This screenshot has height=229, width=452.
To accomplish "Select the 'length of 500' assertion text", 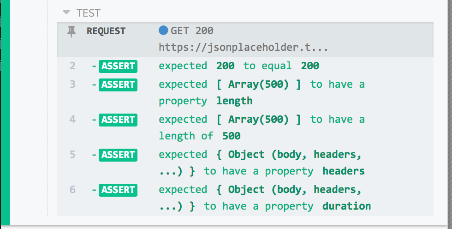I will (x=199, y=136).
